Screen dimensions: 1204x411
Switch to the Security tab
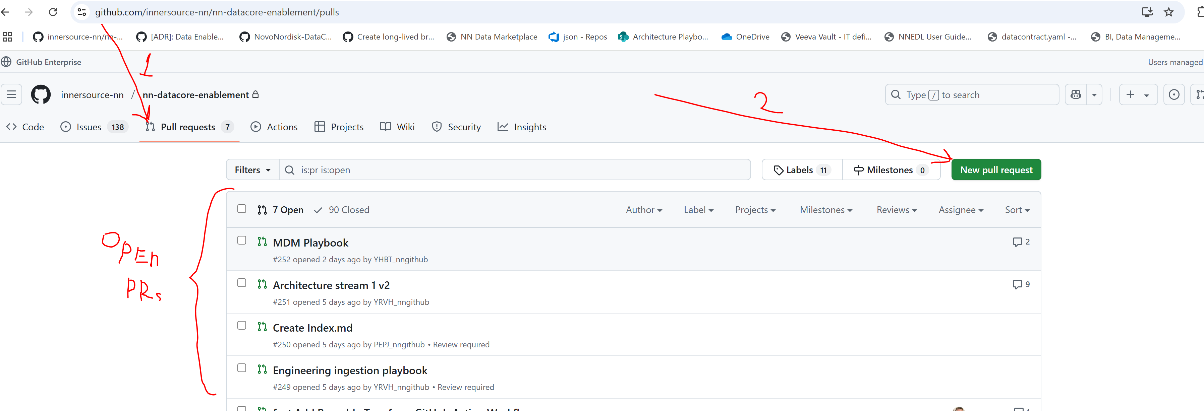(x=456, y=127)
